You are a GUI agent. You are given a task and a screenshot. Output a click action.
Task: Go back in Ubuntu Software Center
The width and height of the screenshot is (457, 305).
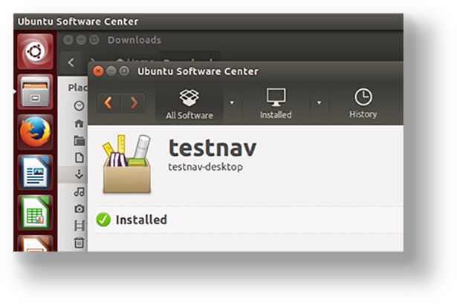tap(108, 102)
